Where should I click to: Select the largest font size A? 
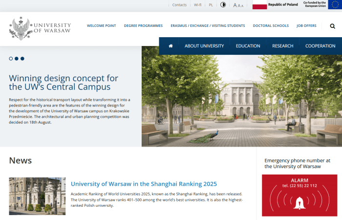235,5
